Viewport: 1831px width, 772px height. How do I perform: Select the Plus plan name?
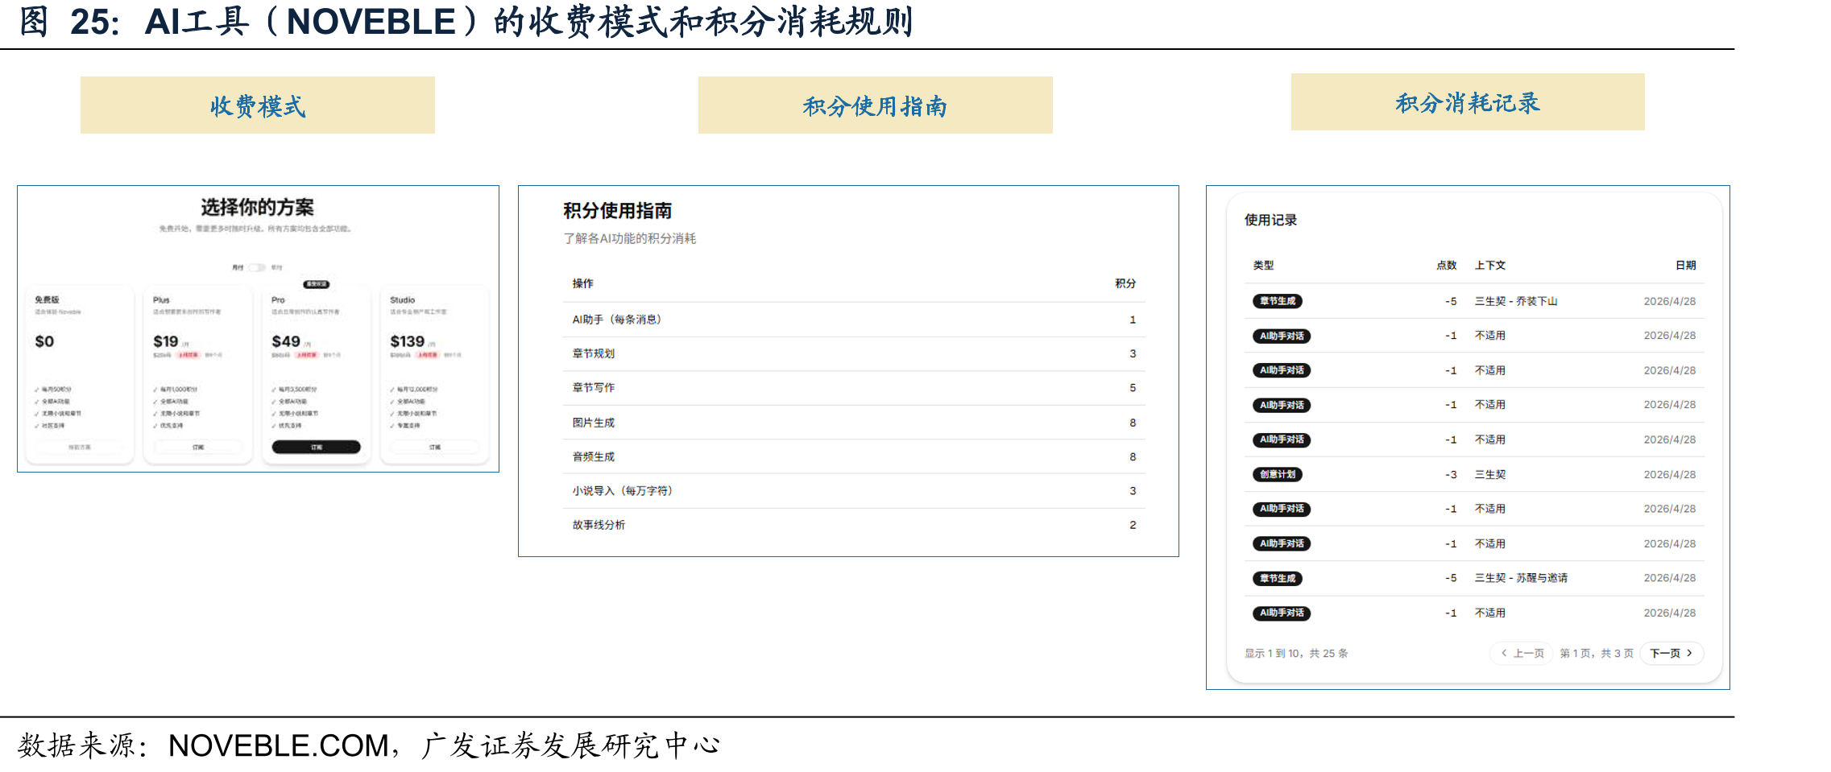tap(161, 299)
